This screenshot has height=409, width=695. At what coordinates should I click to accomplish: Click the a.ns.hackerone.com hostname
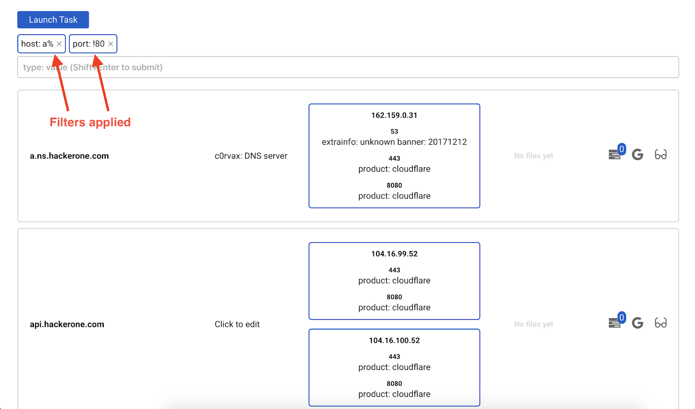[x=69, y=156]
